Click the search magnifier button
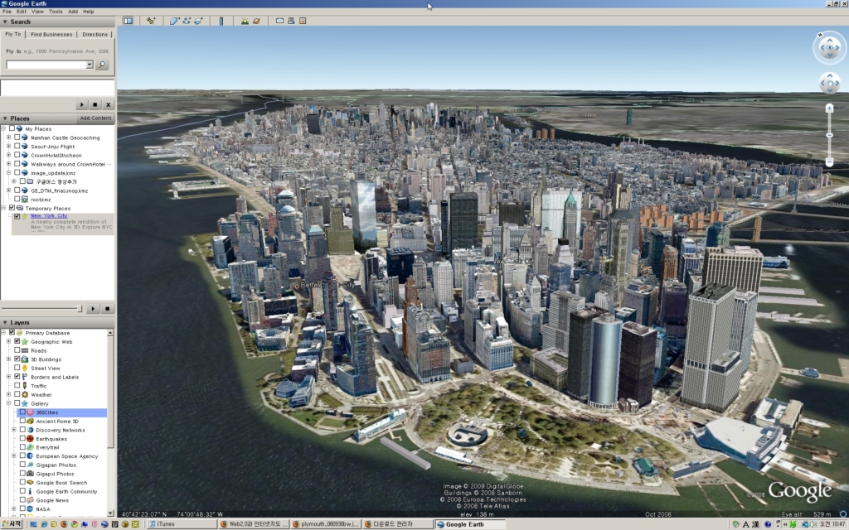The image size is (849, 530). (102, 65)
